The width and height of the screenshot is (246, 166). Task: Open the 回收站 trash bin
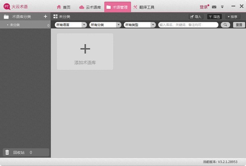tap(26, 152)
